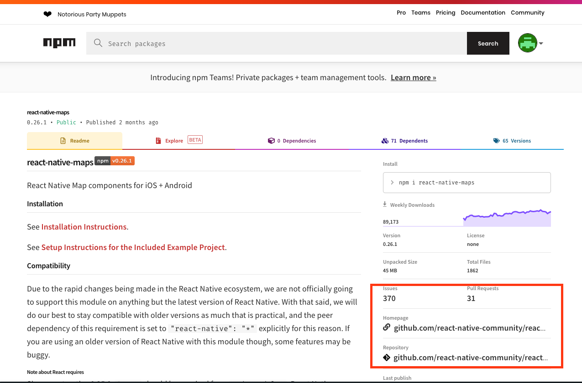Viewport: 582px width, 383px height.
Task: Click the red Explore tab icon
Action: pos(158,141)
